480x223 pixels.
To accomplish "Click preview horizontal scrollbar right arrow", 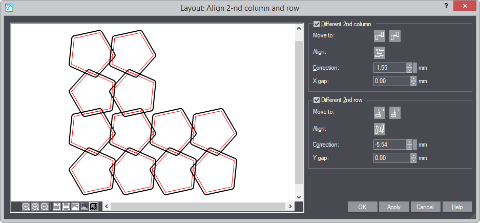I will (290, 207).
